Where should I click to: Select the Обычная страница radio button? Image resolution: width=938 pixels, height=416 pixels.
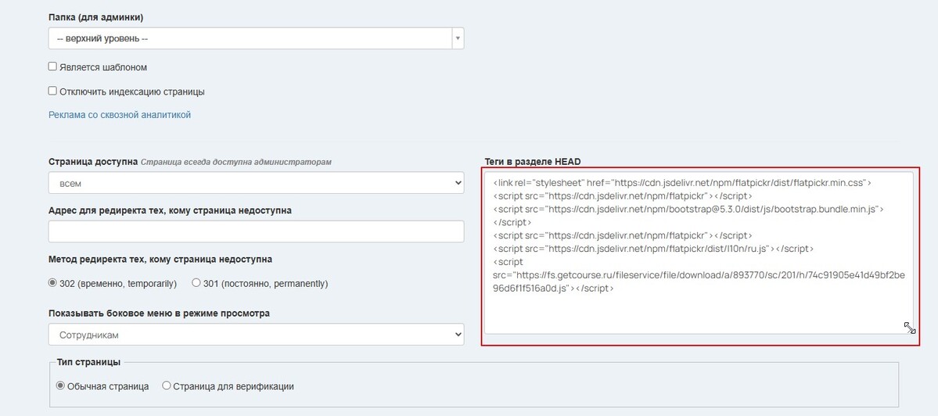pyautogui.click(x=59, y=386)
